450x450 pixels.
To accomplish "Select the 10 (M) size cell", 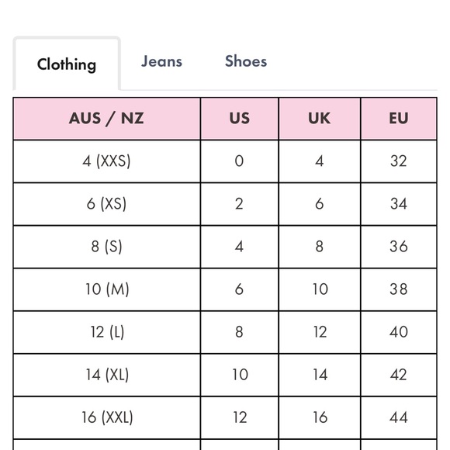I will tap(107, 289).
